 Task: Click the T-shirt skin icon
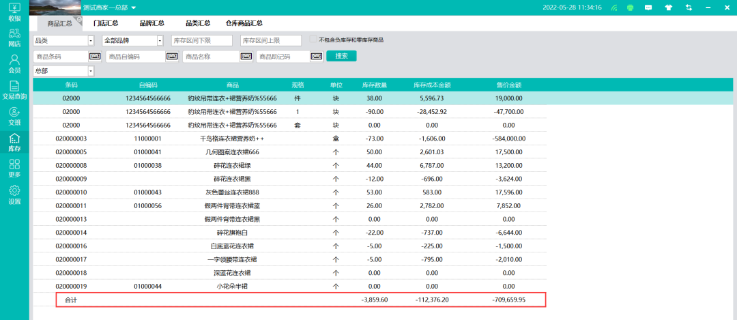click(x=668, y=8)
